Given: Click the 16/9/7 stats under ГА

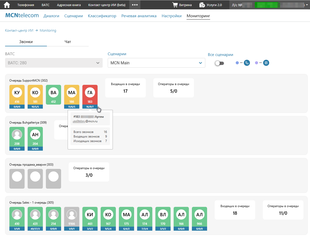Looking at the screenshot, I should click(90, 107).
